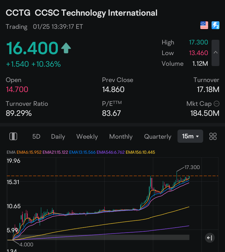Tap the Mkt Cap value 184.50M
225x252 pixels.
click(205, 113)
